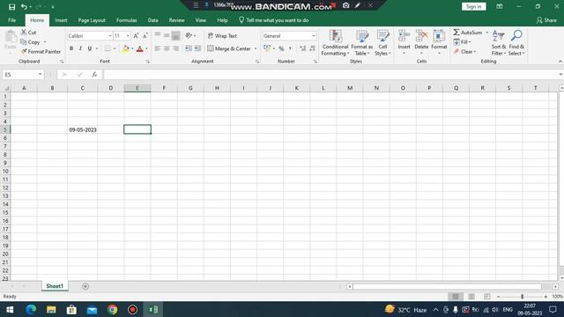Click the Decrease Decimal icon
This screenshot has height=317, width=564.
click(312, 48)
